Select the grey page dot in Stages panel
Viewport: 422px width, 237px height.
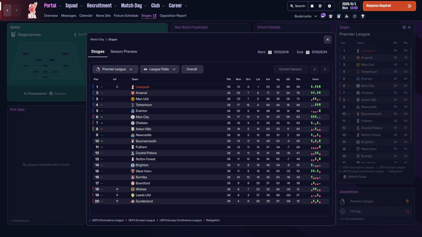coord(409,27)
